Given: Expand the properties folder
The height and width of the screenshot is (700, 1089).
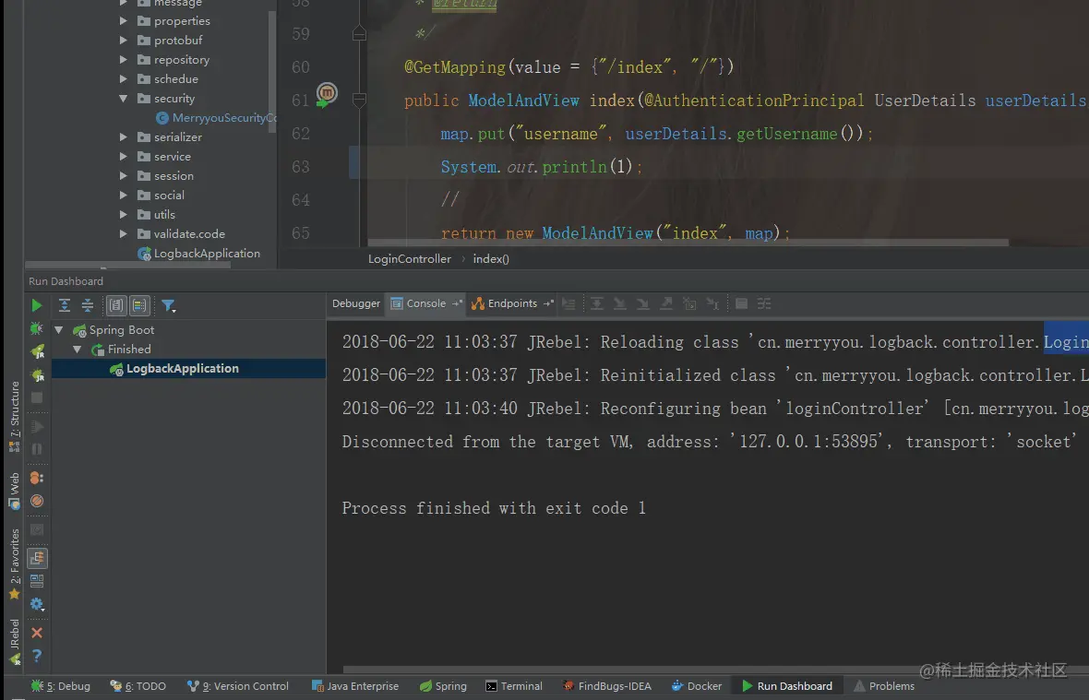Looking at the screenshot, I should point(123,21).
